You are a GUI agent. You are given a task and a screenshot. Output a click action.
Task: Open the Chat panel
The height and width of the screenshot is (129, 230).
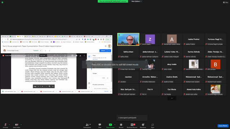pos(100,125)
